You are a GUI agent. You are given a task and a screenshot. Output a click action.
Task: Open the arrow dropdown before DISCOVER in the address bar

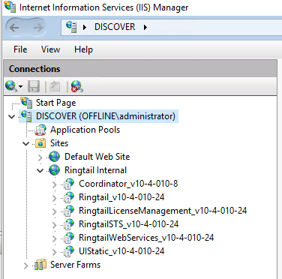point(85,27)
